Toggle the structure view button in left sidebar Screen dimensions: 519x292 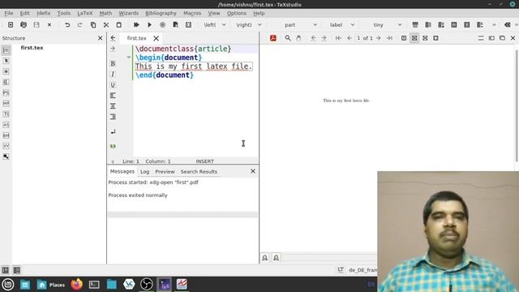[x=6, y=50]
